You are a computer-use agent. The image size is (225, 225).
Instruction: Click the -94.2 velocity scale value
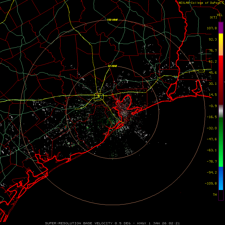tap(212, 172)
